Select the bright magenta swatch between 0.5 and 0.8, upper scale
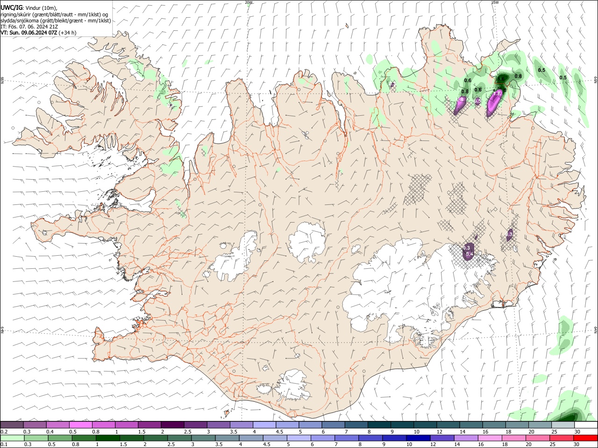Image resolution: width=598 pixels, height=448 pixels. coord(80,425)
